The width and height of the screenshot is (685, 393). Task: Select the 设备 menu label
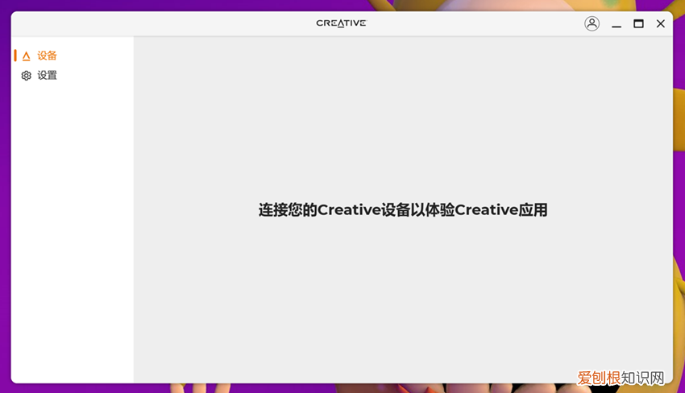[x=48, y=56]
